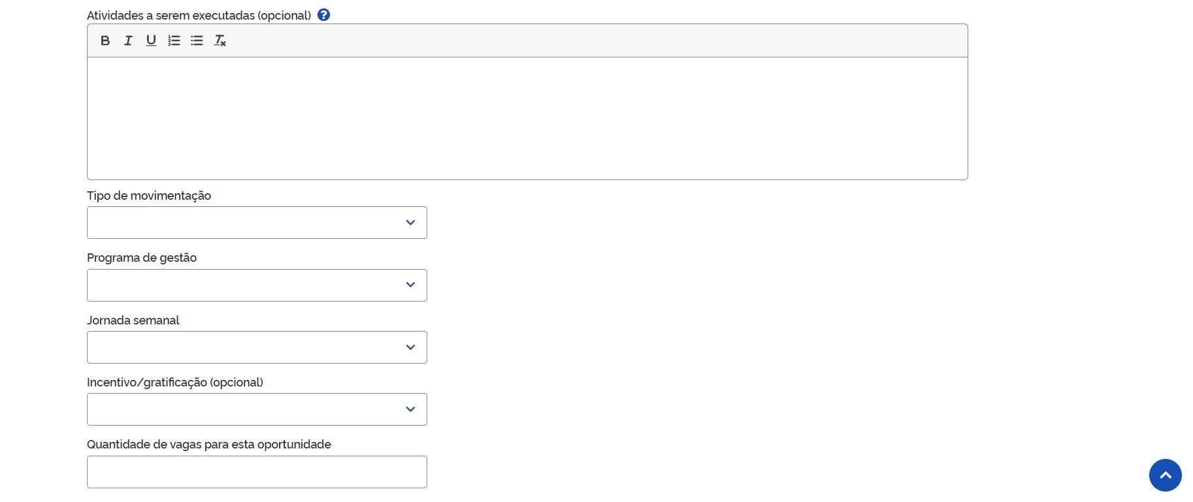Click the 'Atividades a serem executadas' label
This screenshot has height=502, width=1193.
coord(199,16)
